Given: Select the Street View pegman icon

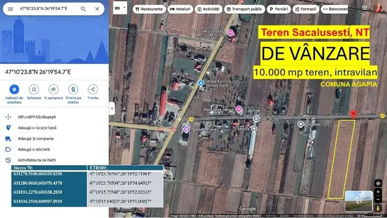Looking at the screenshot, I should pyautogui.click(x=378, y=208).
